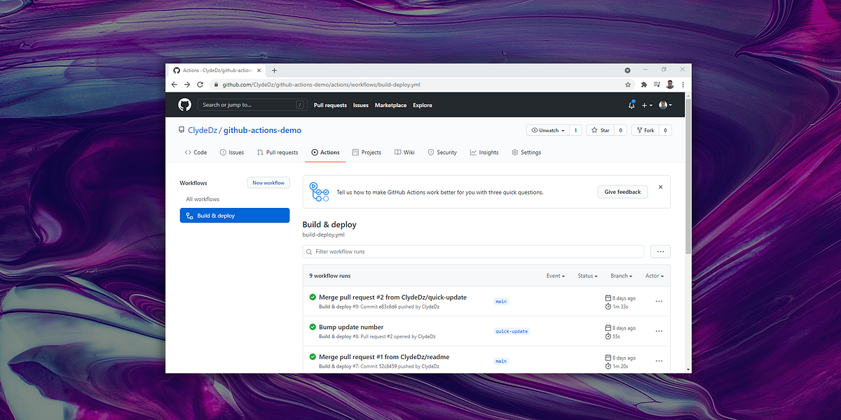Open the Pull requests navigation menu

click(x=329, y=105)
